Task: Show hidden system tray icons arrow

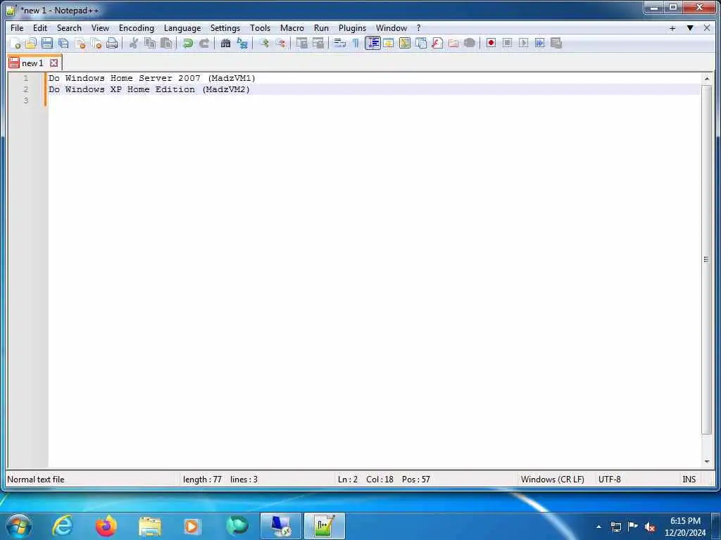Action: click(x=598, y=527)
